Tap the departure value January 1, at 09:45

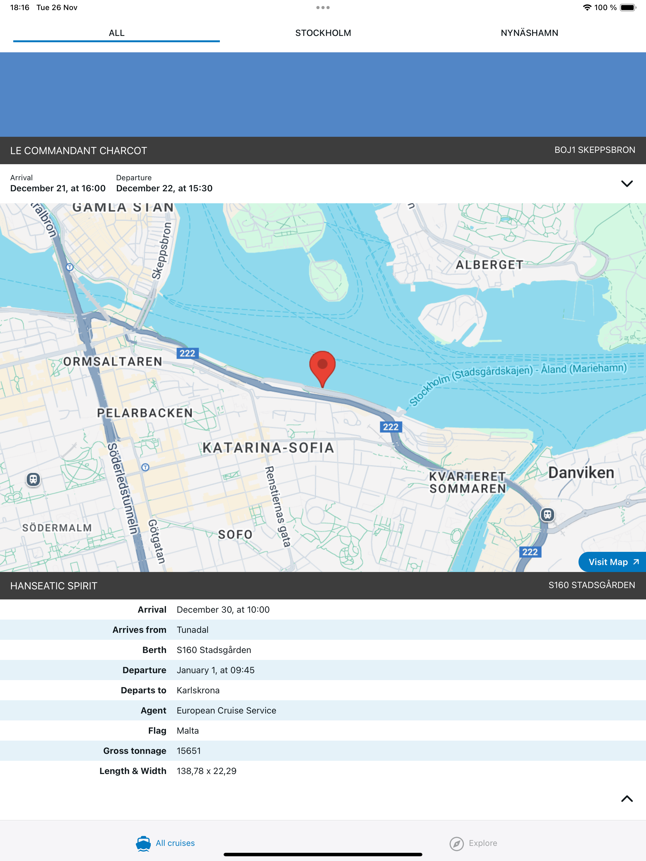(215, 670)
